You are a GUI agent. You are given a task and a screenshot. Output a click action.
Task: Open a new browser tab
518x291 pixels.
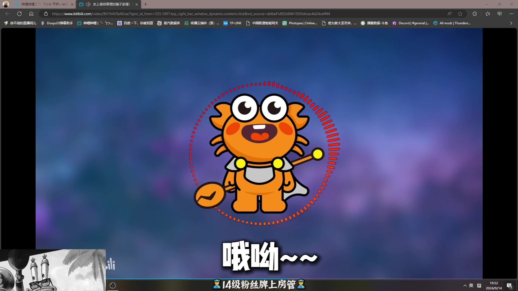point(146,4)
